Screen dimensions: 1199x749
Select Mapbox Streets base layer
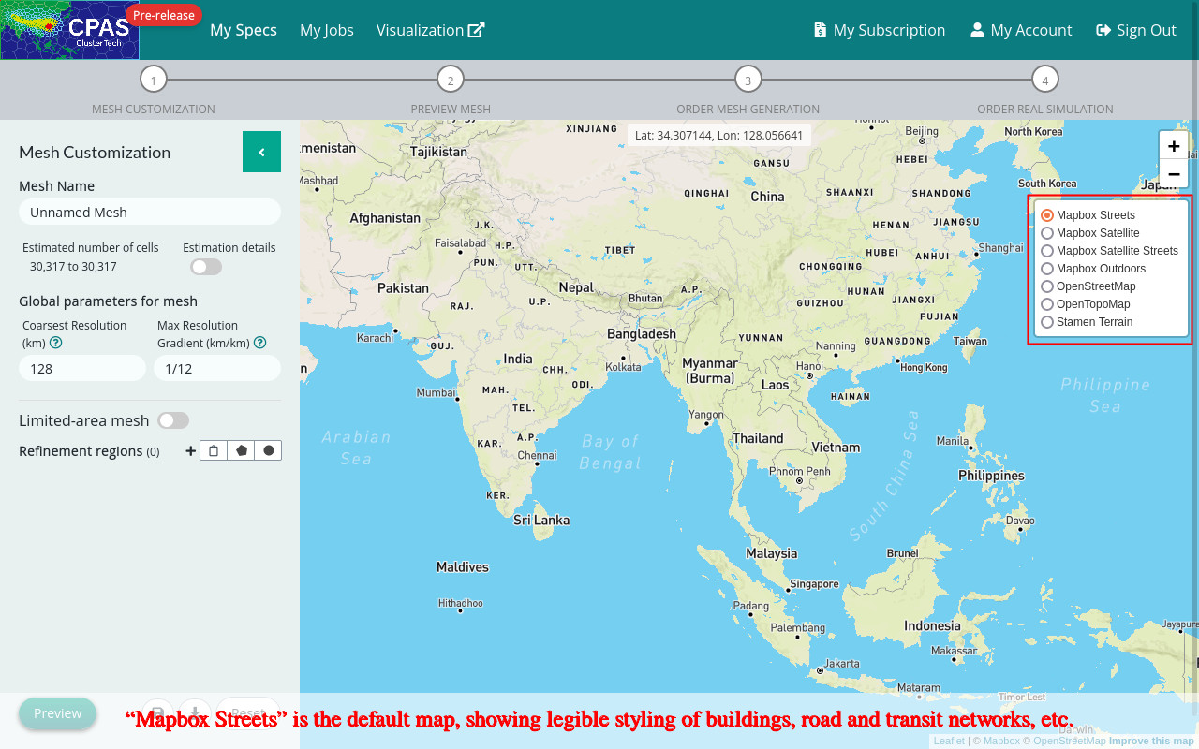1047,215
